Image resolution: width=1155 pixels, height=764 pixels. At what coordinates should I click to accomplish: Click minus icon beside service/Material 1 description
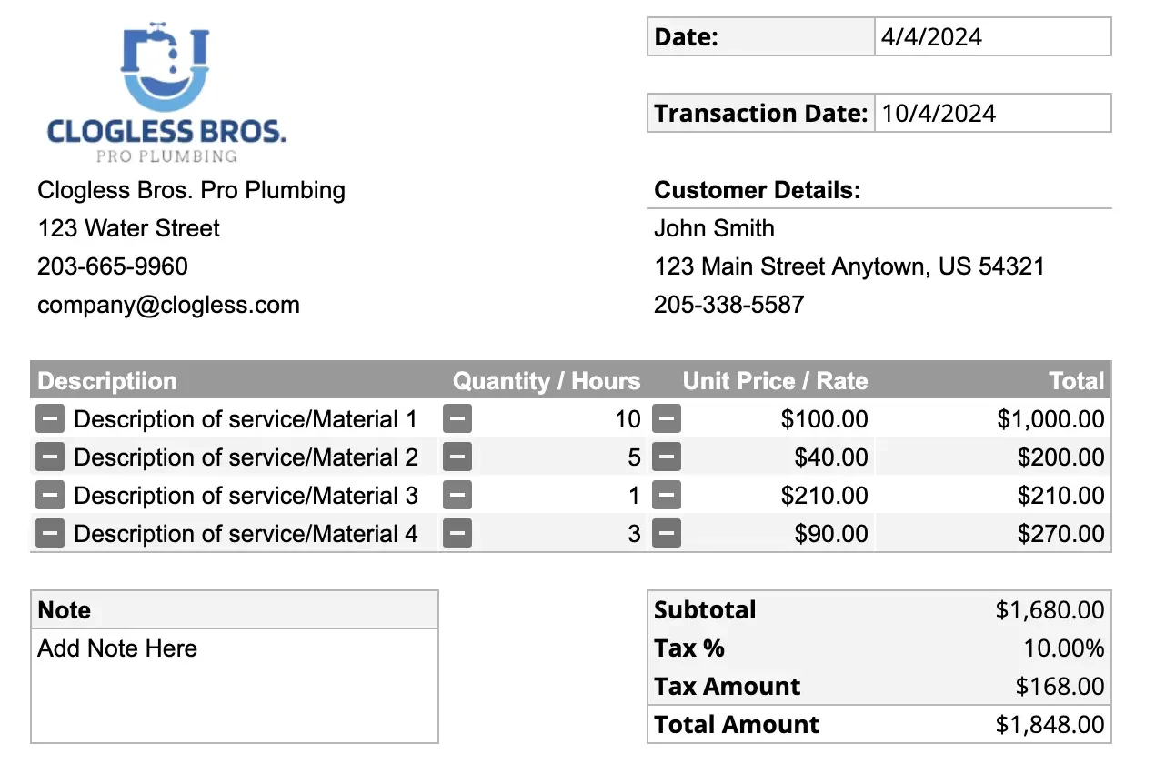(50, 419)
